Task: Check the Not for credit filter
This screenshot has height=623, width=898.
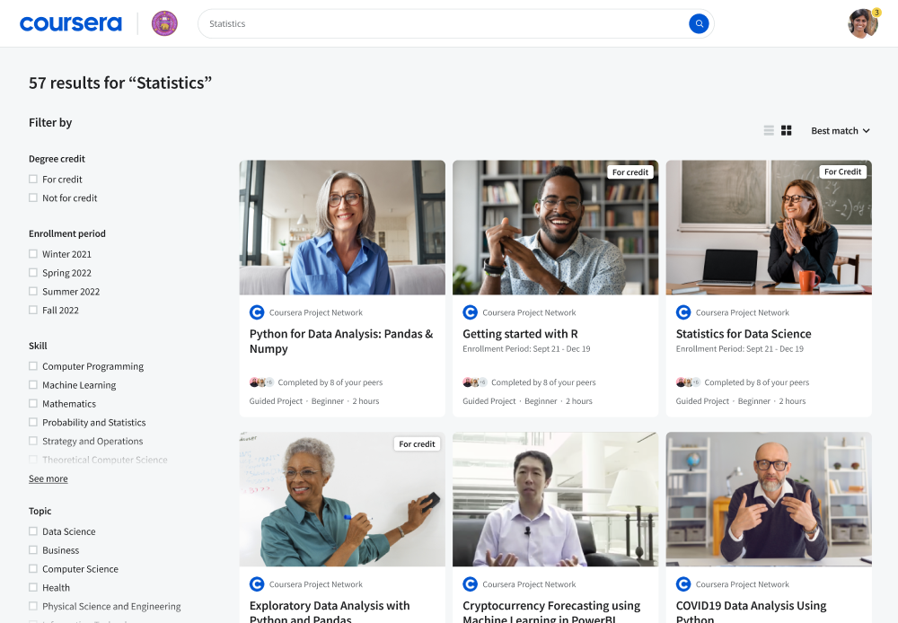Action: 33,197
